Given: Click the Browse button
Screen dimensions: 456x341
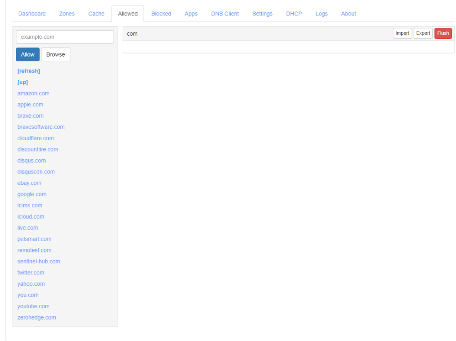Looking at the screenshot, I should point(56,54).
